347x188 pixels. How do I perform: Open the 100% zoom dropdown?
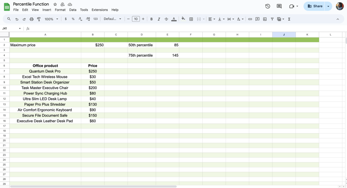51,19
